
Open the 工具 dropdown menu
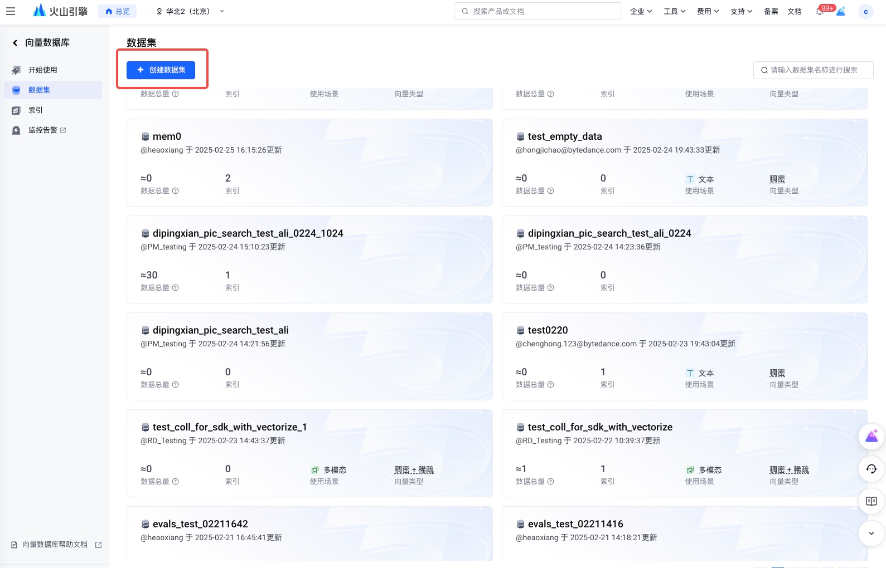[674, 11]
